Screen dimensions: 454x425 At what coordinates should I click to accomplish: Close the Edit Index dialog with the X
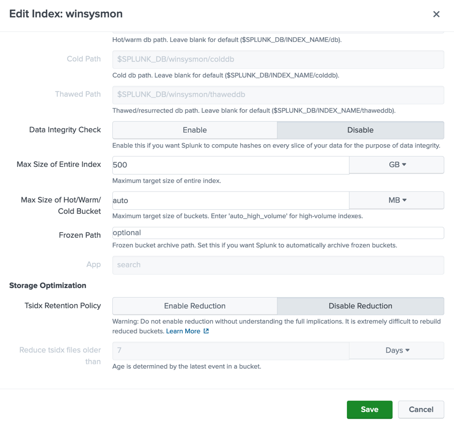(436, 14)
